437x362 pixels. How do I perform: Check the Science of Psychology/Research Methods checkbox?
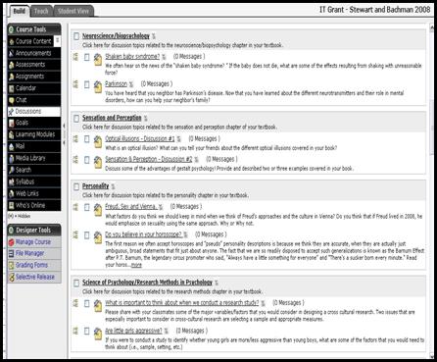click(x=76, y=283)
